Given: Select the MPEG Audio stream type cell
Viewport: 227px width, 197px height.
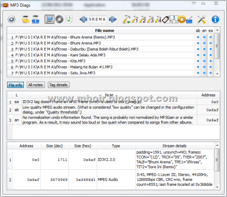Looking at the screenshot, I should [116, 179].
